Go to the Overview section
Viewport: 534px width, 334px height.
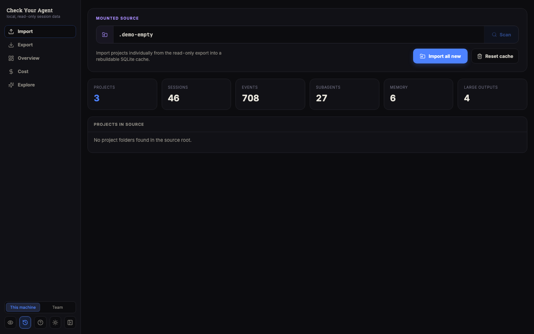pyautogui.click(x=40, y=58)
